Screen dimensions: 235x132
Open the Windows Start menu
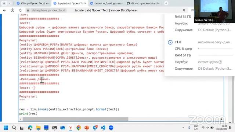[6, 128]
